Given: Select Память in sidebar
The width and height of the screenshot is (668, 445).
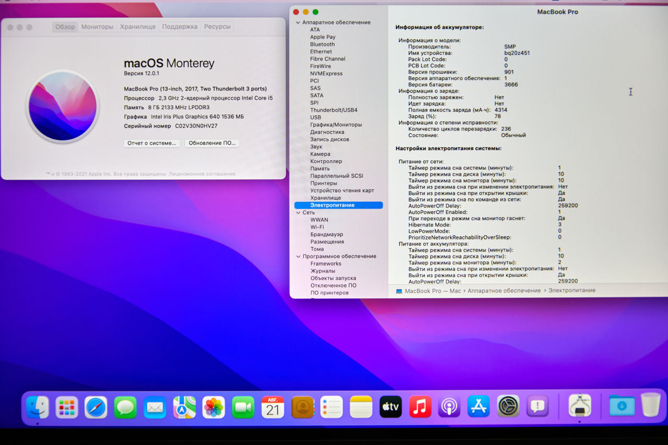Looking at the screenshot, I should [x=320, y=169].
